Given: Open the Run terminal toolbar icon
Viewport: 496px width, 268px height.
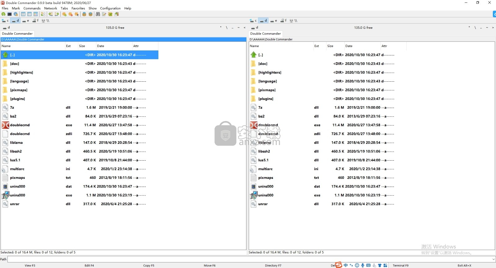Looking at the screenshot, I should point(10,14).
